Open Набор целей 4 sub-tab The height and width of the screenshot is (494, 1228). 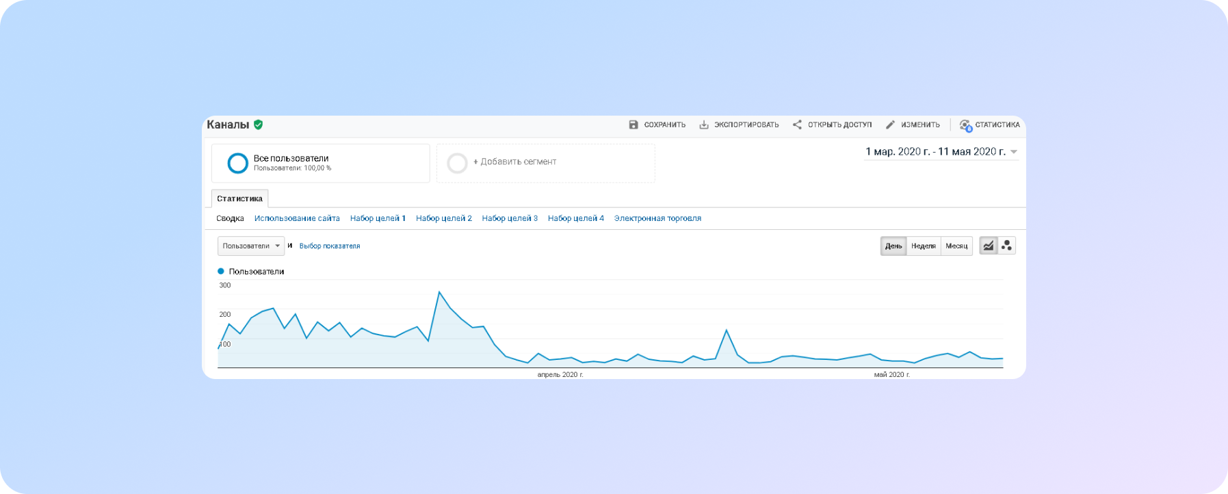coord(576,219)
